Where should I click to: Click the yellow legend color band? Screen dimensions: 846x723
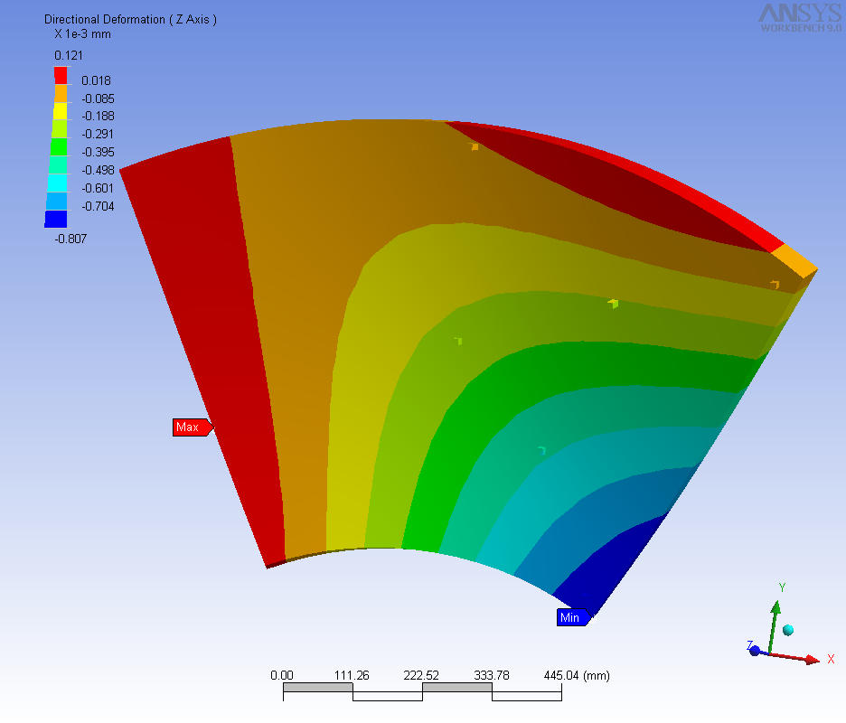tap(60, 111)
